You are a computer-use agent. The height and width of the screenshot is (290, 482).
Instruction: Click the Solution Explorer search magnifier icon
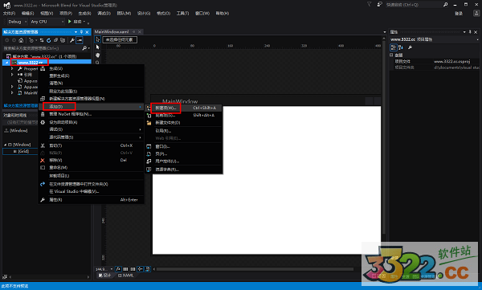[x=84, y=48]
